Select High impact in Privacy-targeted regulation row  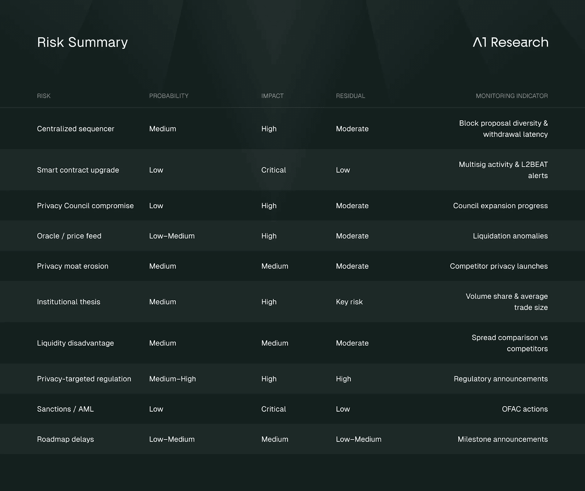pos(269,379)
